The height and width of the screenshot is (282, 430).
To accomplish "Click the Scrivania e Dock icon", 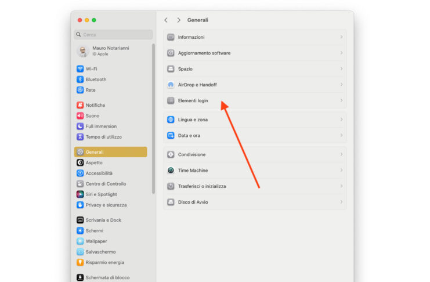I will [x=80, y=220].
